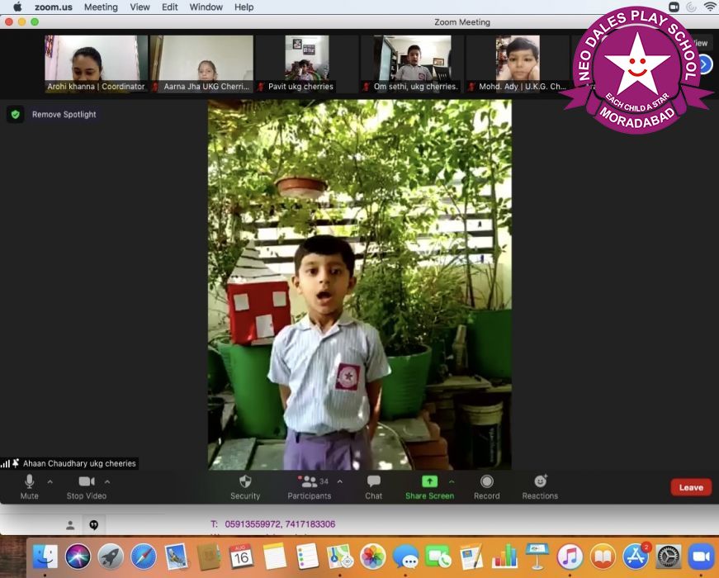719x578 pixels.
Task: Open Reminders from the Dock
Action: 307,557
